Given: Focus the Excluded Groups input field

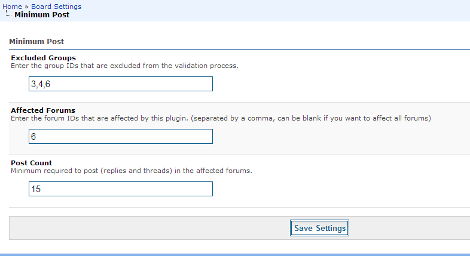Looking at the screenshot, I should pyautogui.click(x=120, y=84).
